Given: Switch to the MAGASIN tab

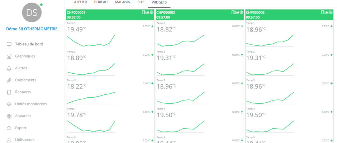Looking at the screenshot, I should click(x=123, y=2).
